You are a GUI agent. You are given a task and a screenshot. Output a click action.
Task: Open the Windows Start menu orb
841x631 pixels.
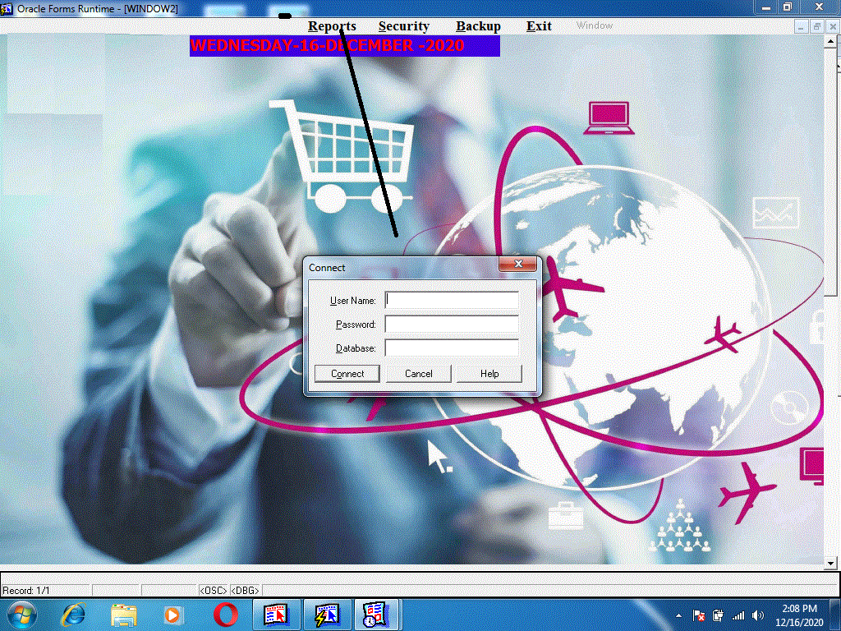point(20,614)
